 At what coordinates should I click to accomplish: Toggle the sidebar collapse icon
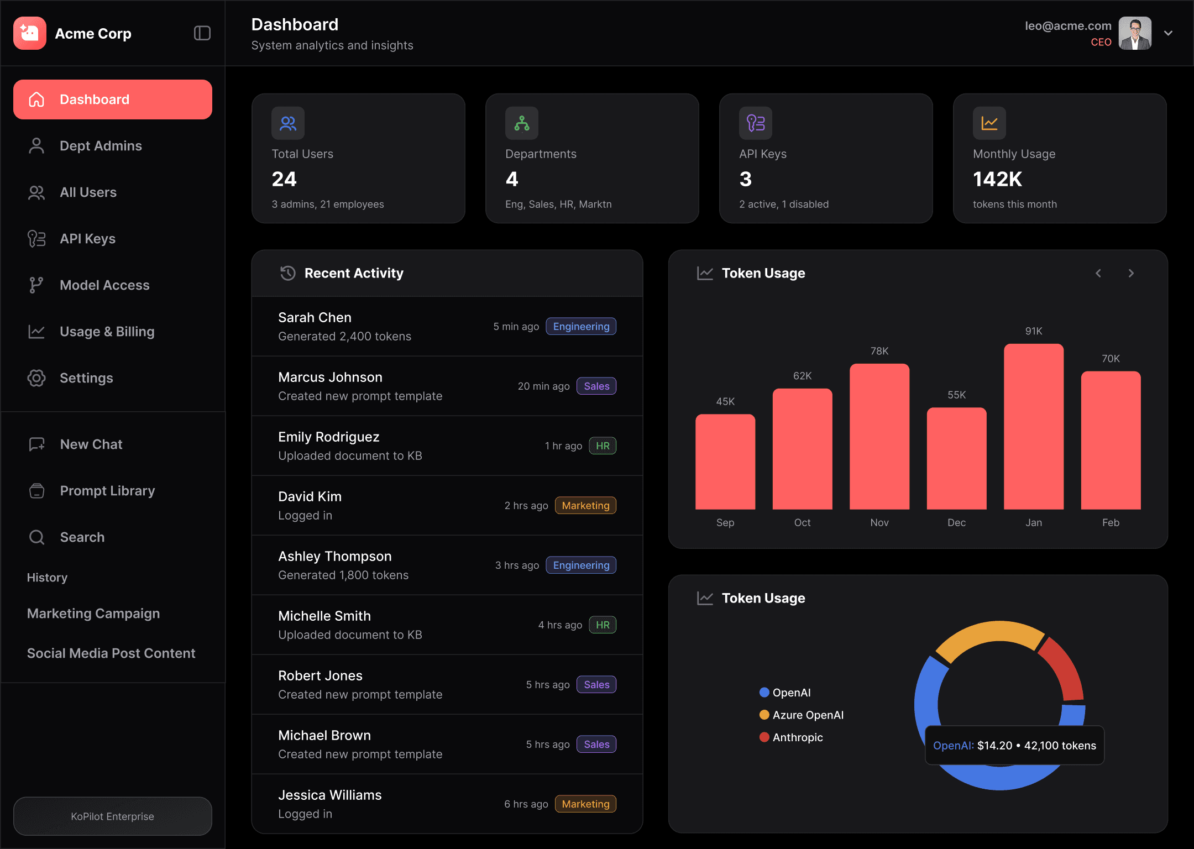202,33
